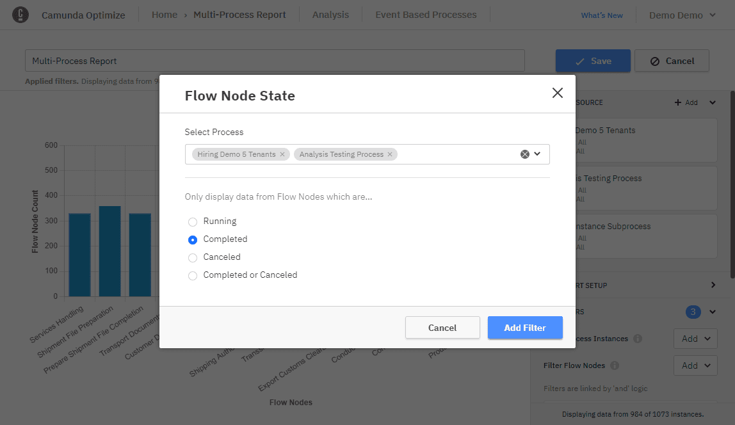Select the Demo 5 Tenants source card

point(646,140)
